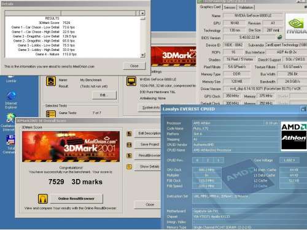This screenshot has width=307, height=230.
Task: Click 'Game 1 - Car Chase - Low Detail' row
Action: pyautogui.click(x=43, y=27)
